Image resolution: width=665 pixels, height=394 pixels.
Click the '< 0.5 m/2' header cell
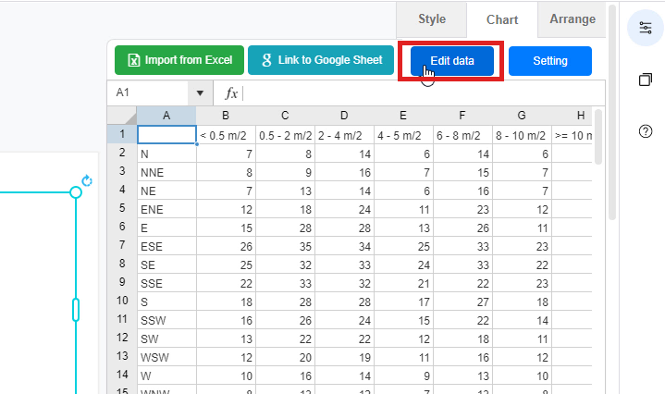pyautogui.click(x=226, y=136)
